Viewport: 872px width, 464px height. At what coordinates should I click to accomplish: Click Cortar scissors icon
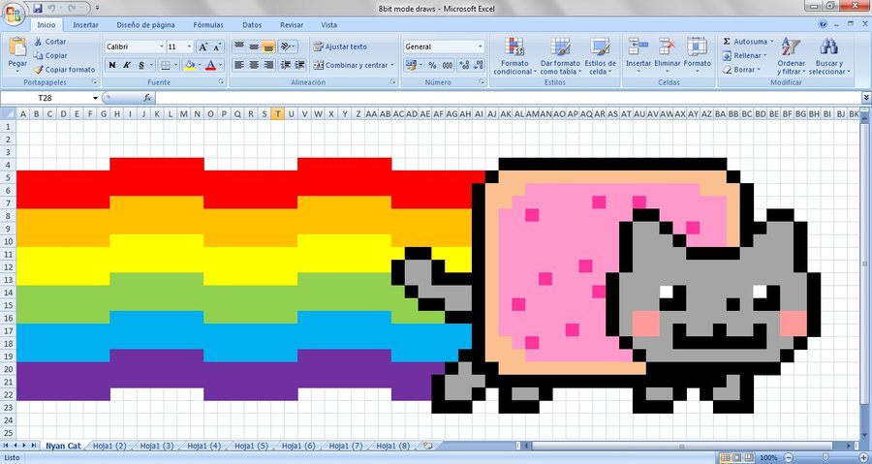pyautogui.click(x=38, y=41)
